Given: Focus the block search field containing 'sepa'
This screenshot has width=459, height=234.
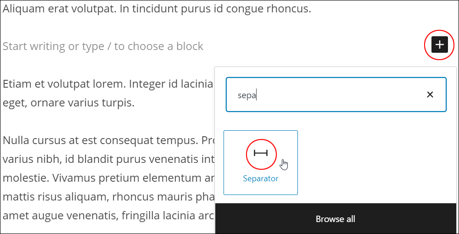Looking at the screenshot, I should click(336, 95).
